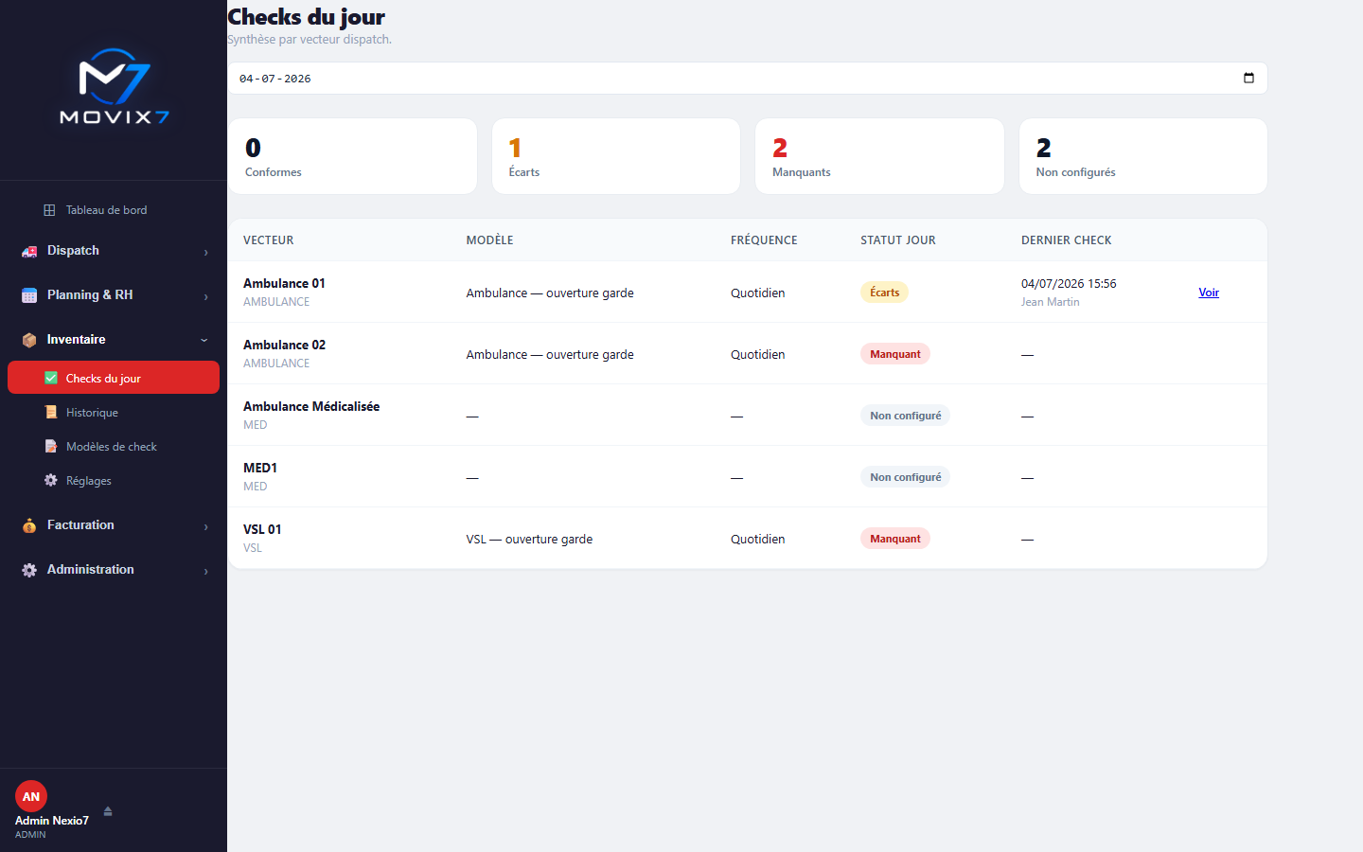Expand the Facturation chevron

click(205, 526)
